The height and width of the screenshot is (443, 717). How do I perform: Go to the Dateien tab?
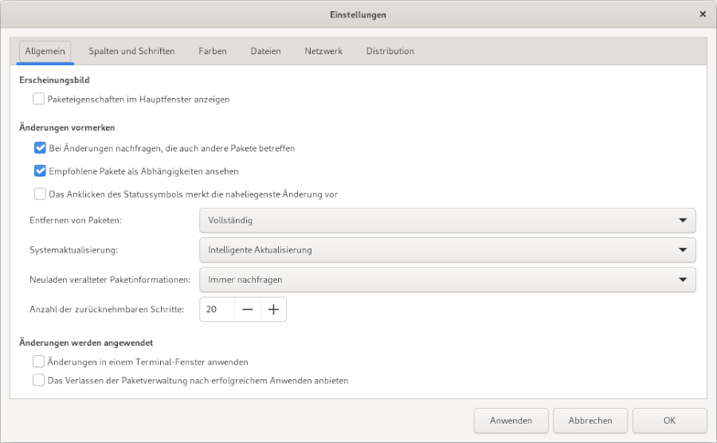(265, 51)
